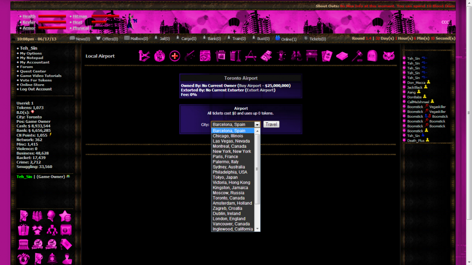
Task: Open the RIP tombstone icon
Action: (x=372, y=56)
